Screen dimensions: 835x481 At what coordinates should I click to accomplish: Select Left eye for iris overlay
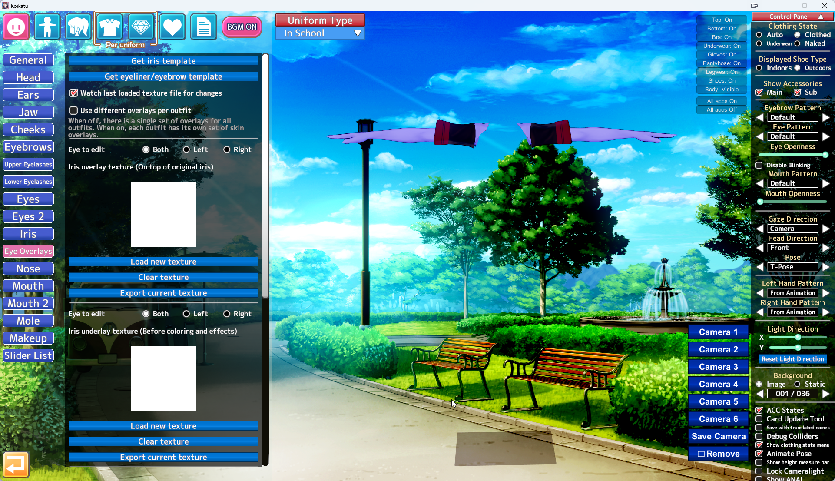pyautogui.click(x=186, y=149)
